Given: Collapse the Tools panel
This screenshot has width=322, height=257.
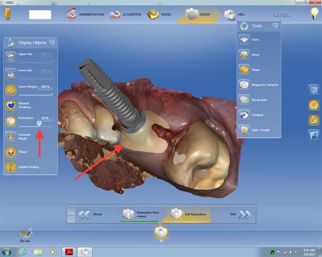Looking at the screenshot, I should 275,26.
